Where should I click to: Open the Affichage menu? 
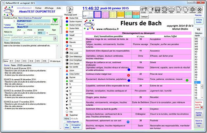click(x=49, y=8)
